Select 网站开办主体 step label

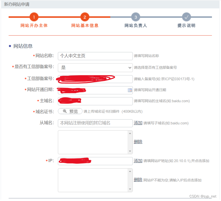[34, 25]
